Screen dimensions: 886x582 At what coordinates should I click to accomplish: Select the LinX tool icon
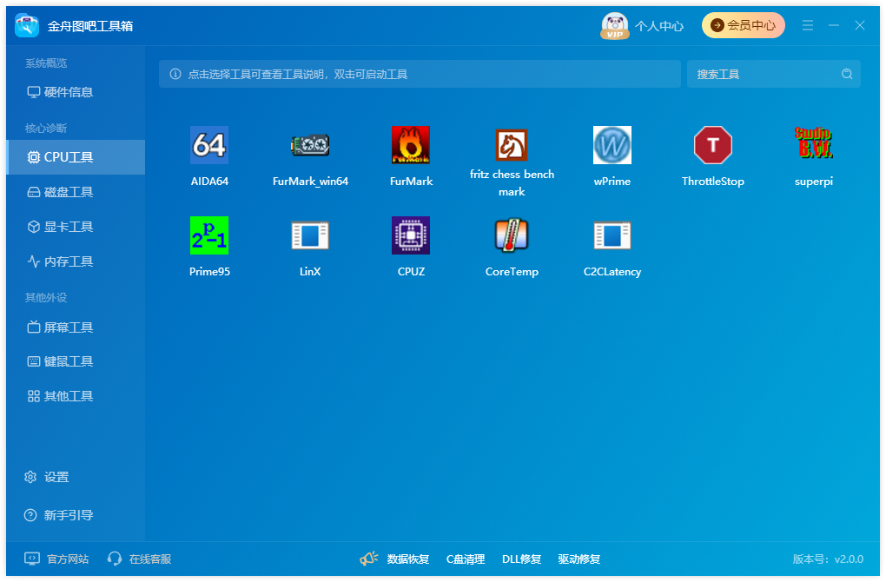tap(310, 235)
